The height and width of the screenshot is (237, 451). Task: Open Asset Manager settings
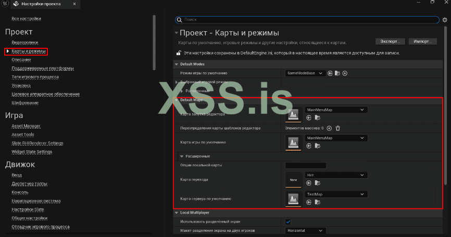(26, 126)
